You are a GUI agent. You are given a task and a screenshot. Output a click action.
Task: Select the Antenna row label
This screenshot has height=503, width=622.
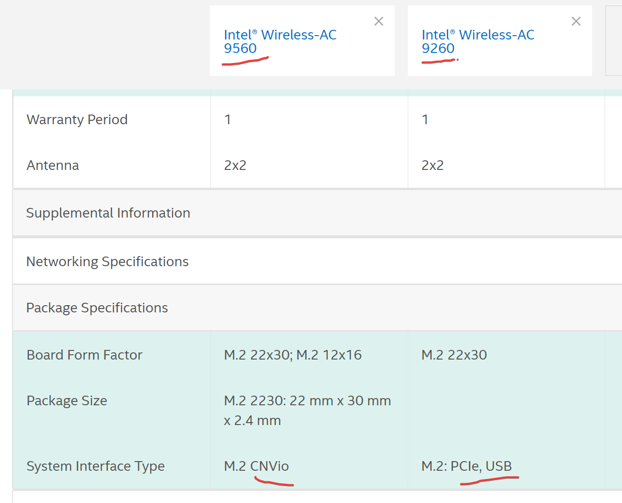(x=53, y=165)
